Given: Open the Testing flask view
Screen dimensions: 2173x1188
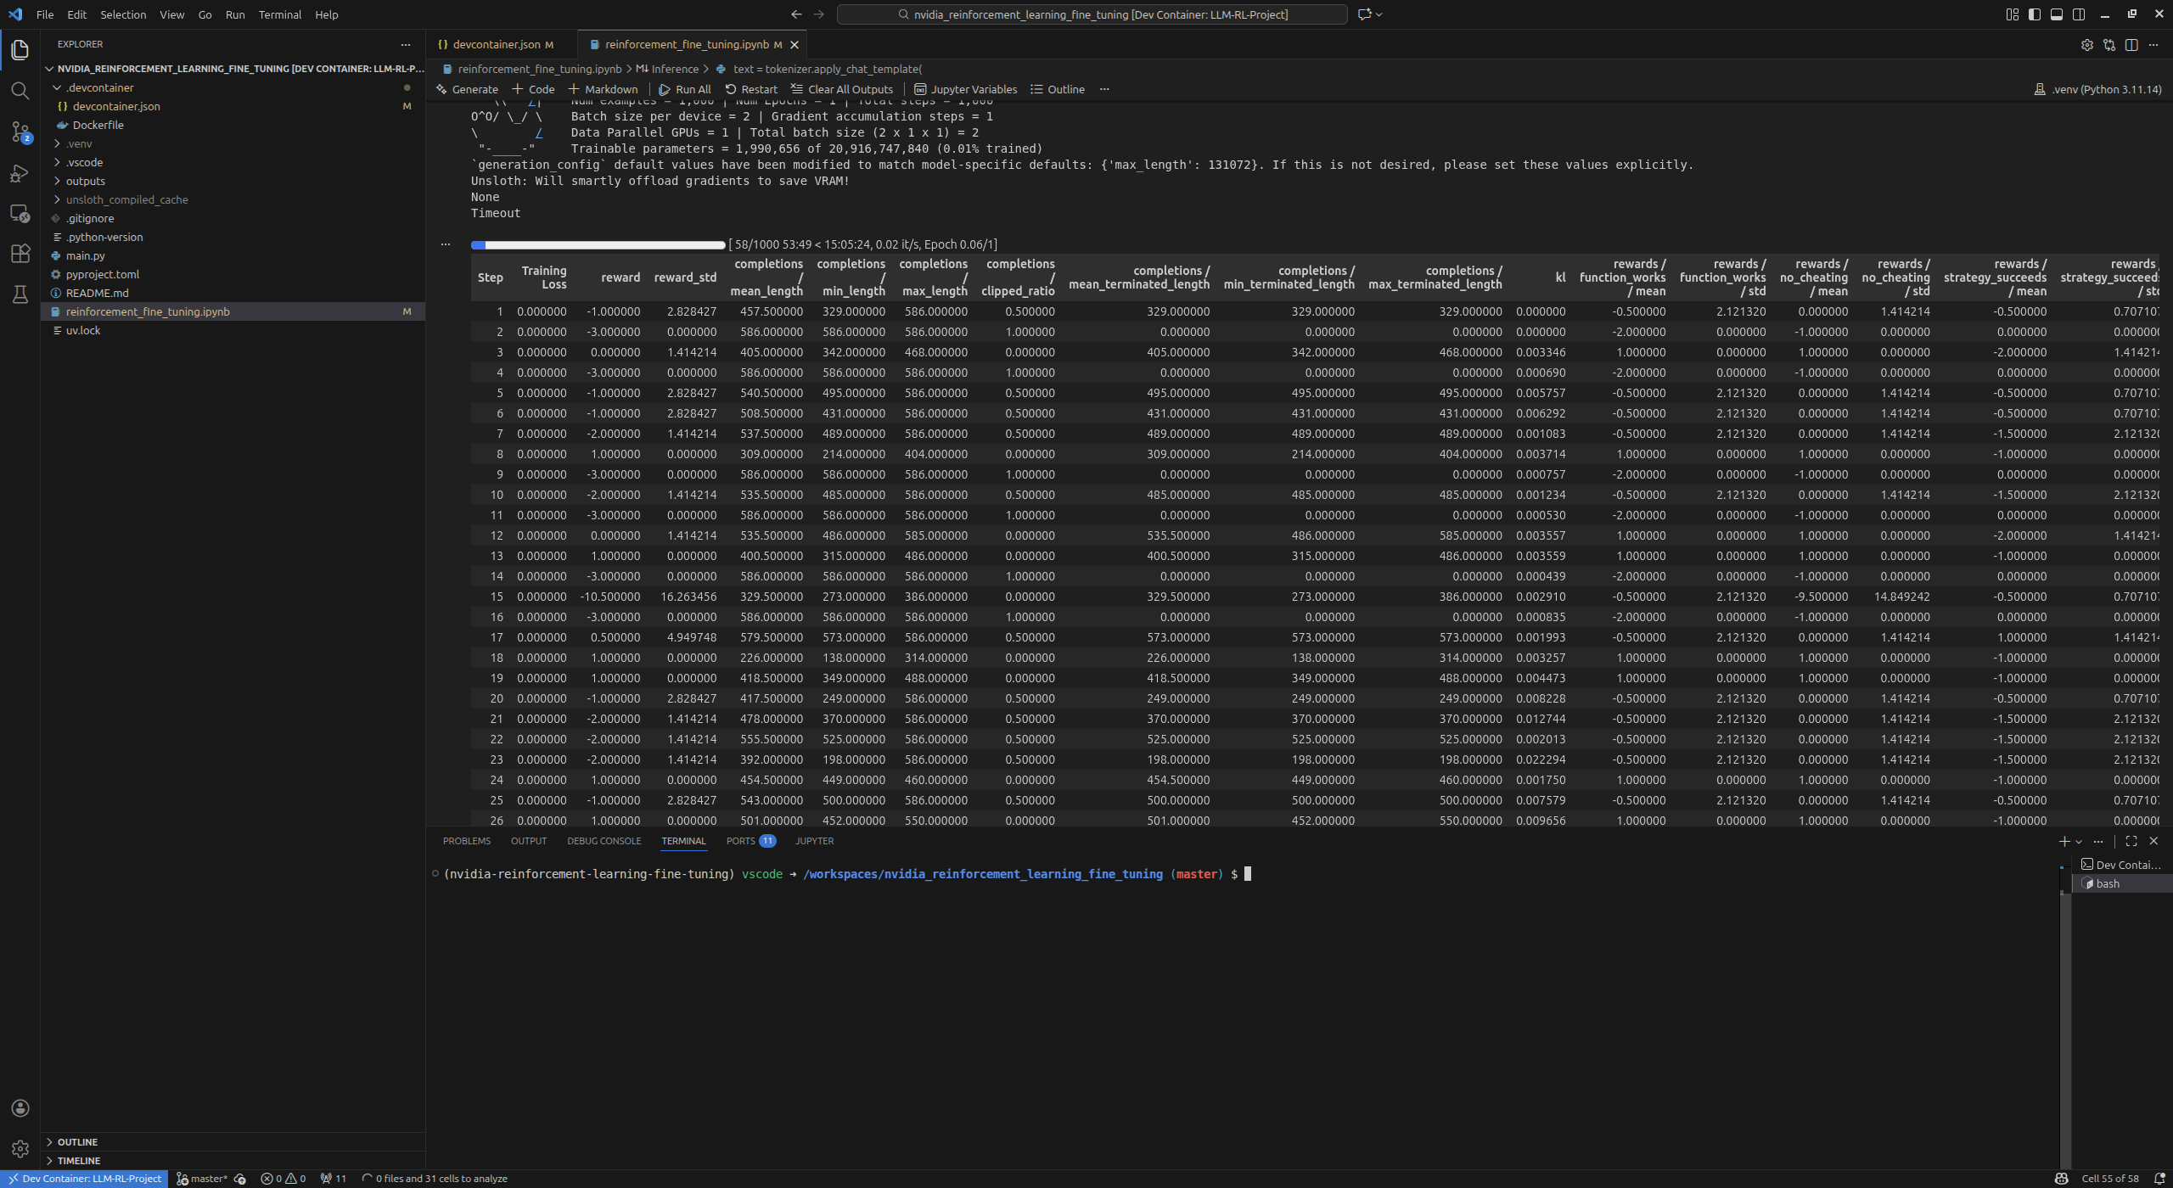Looking at the screenshot, I should pos(20,294).
